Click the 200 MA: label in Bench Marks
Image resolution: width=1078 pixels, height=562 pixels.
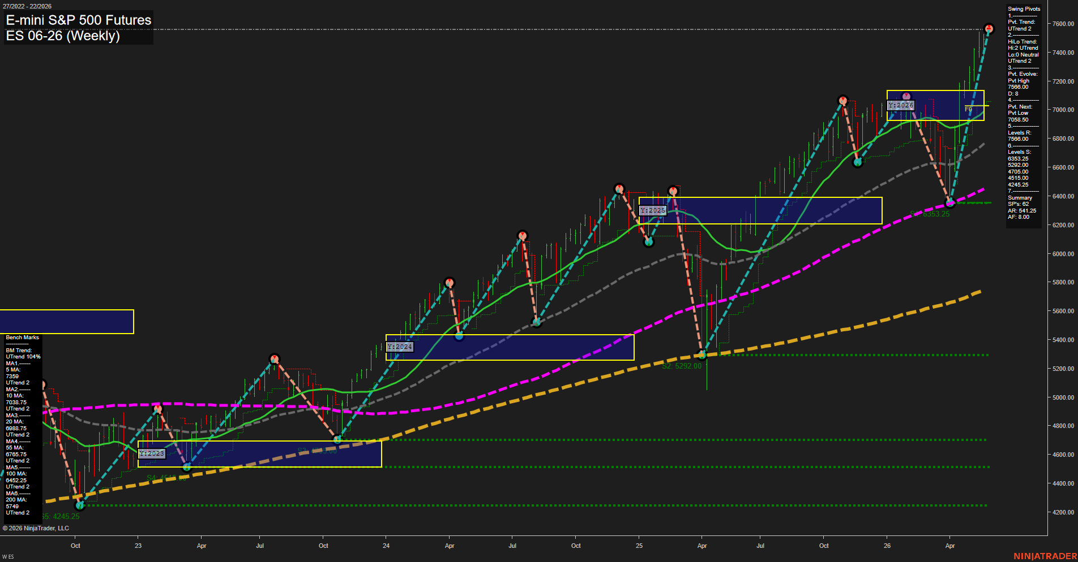click(x=16, y=500)
